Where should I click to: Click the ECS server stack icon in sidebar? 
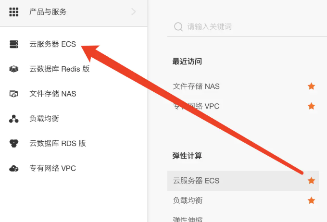(14, 44)
